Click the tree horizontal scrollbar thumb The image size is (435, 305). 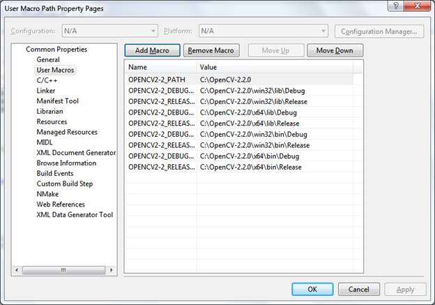[x=64, y=269]
